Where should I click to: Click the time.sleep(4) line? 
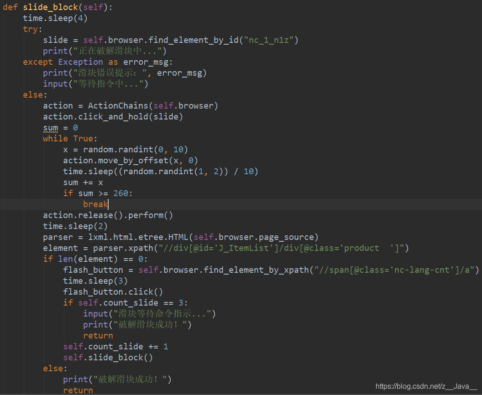point(55,18)
